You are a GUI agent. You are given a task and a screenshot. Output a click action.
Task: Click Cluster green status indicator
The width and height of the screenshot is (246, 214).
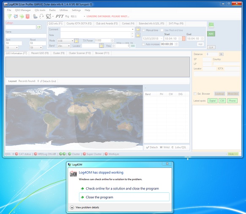(x=70, y=154)
